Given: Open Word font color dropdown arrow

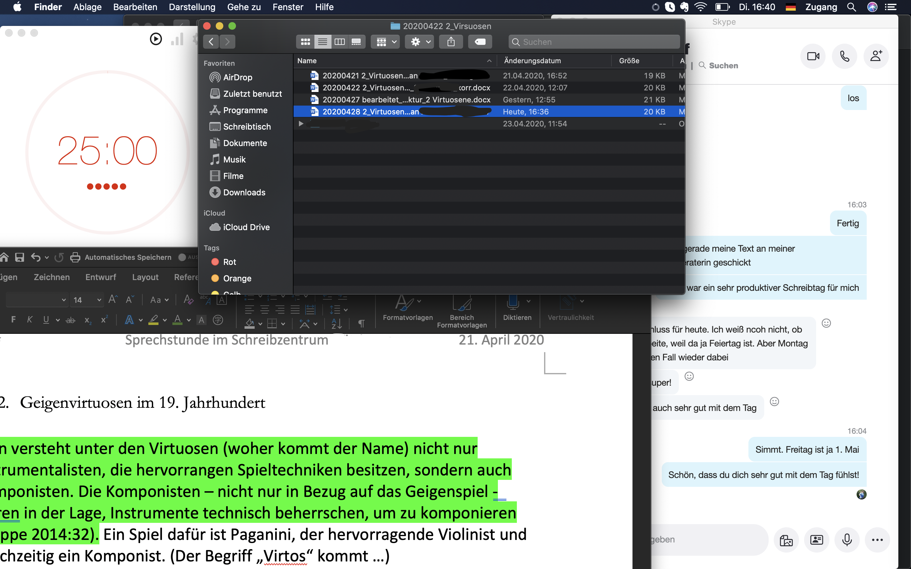Looking at the screenshot, I should (189, 320).
